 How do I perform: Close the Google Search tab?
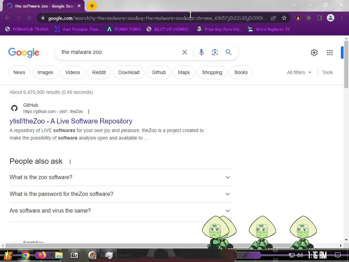coord(79,6)
